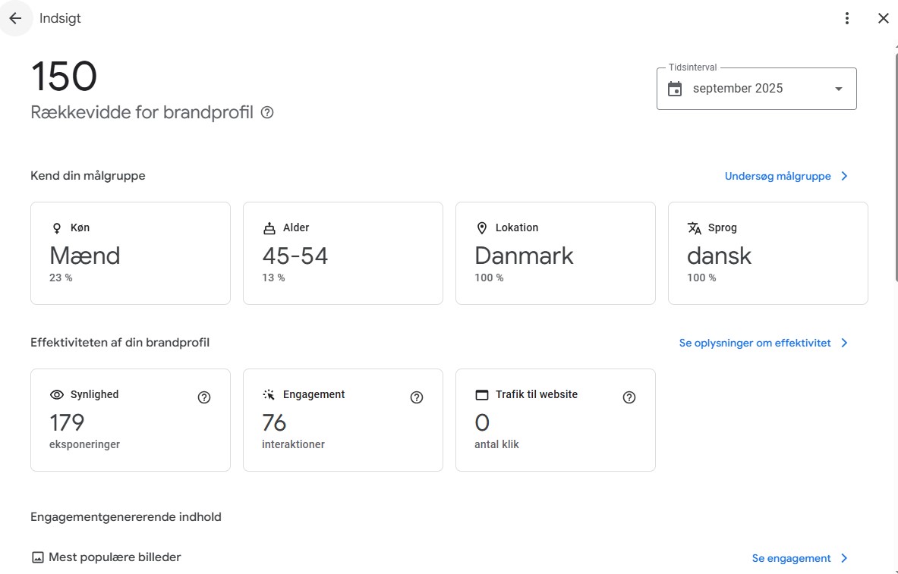This screenshot has width=898, height=574.
Task: Click the image icon next to Mest populære billeder
Action: [x=36, y=557]
